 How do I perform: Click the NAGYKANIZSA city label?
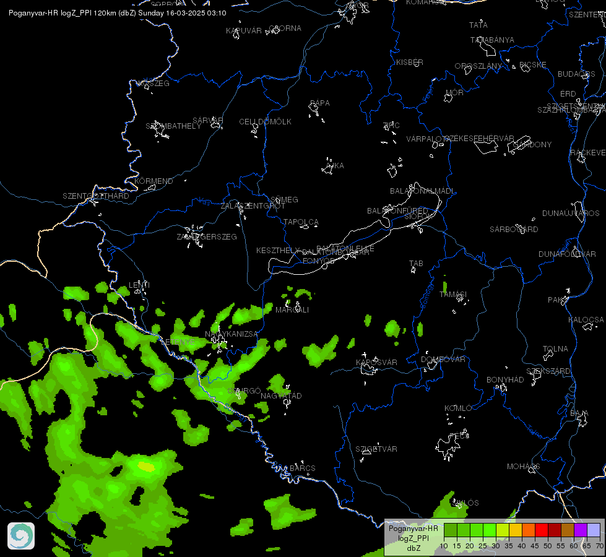tap(231, 334)
